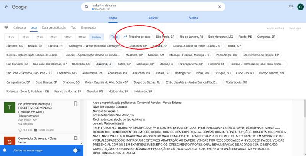The height and width of the screenshot is (156, 306).
Task: Open the account avatar C
Action: (x=300, y=7)
